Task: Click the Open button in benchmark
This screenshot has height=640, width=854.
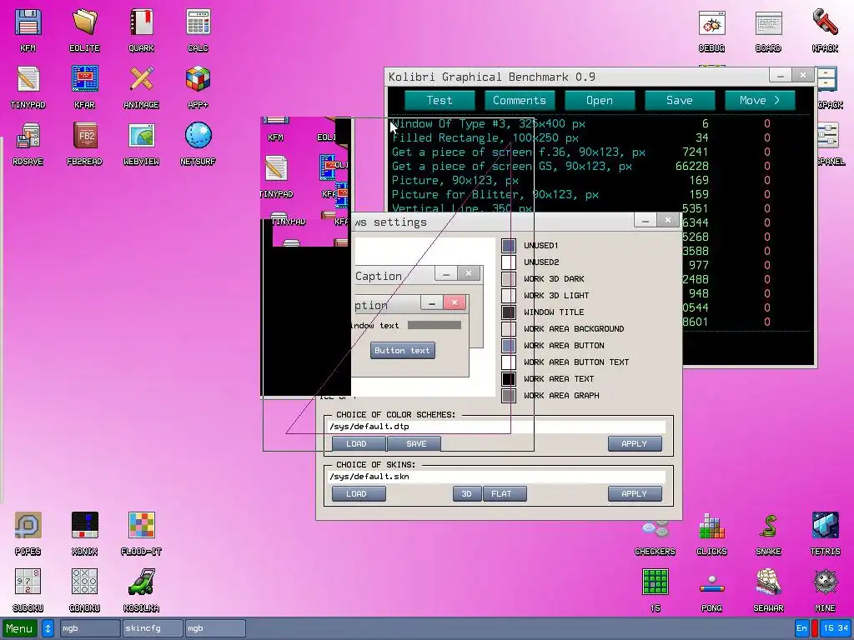Action: pyautogui.click(x=600, y=101)
